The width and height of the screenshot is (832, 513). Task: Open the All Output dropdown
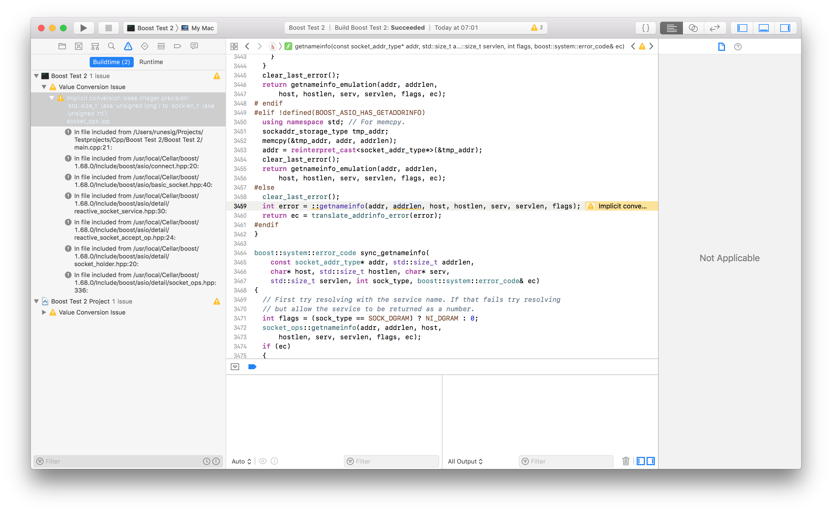465,461
